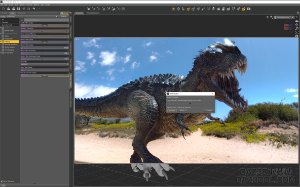Open the Pixel Filter gaussian dropdown

(45, 64)
